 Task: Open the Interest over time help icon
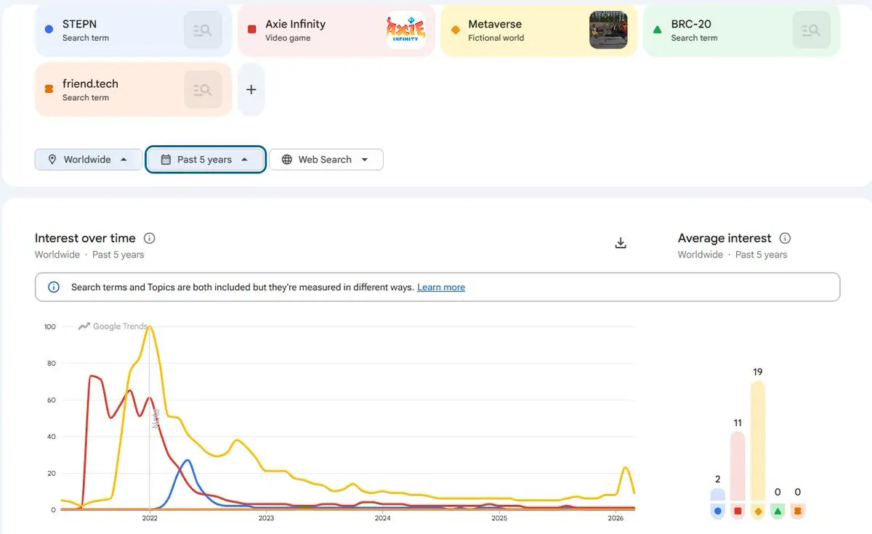(x=150, y=238)
